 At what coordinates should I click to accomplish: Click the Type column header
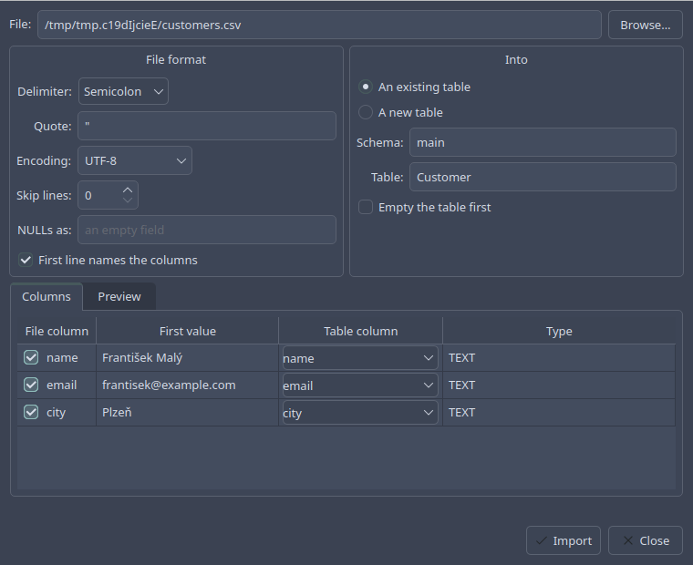click(559, 331)
